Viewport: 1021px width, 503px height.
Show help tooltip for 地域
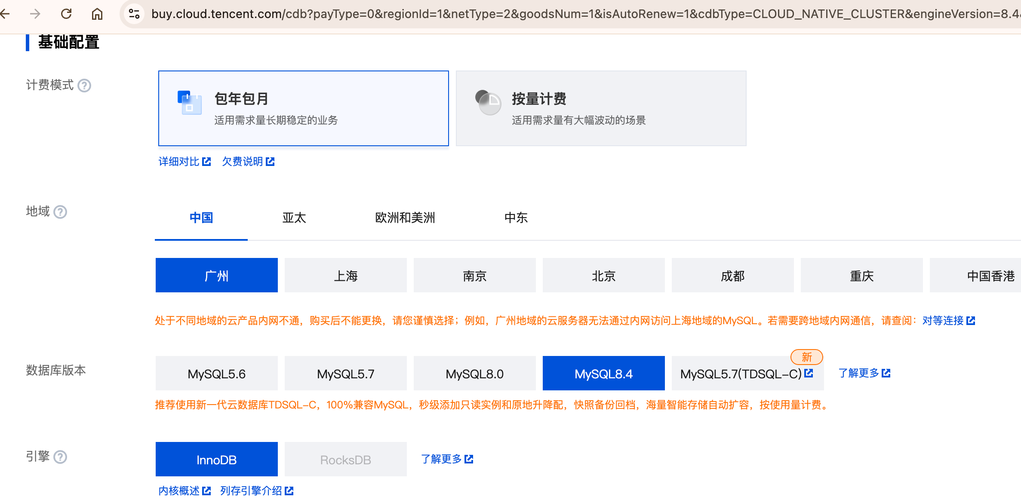pos(60,212)
